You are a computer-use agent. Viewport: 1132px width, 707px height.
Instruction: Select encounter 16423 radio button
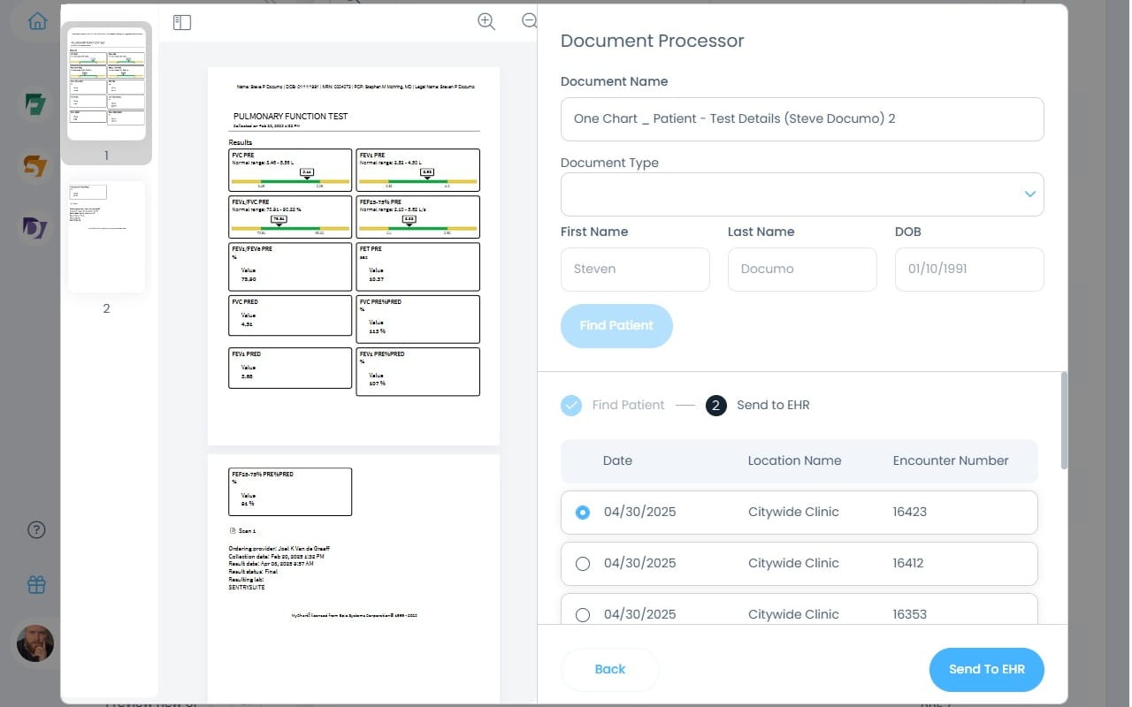click(x=582, y=513)
